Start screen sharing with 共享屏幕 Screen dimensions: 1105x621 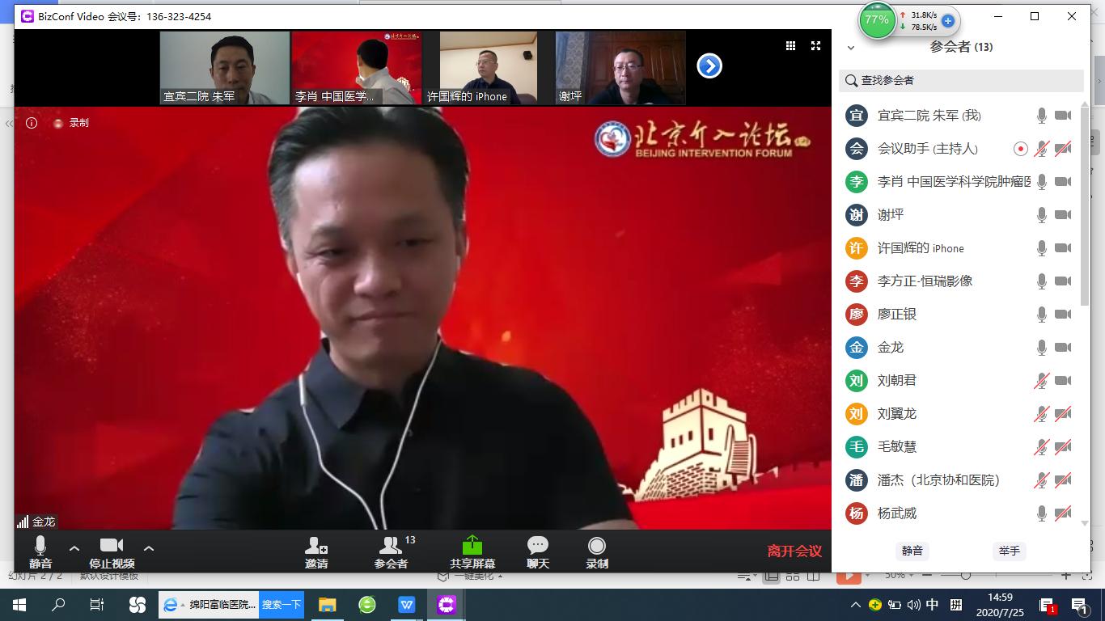coord(472,552)
